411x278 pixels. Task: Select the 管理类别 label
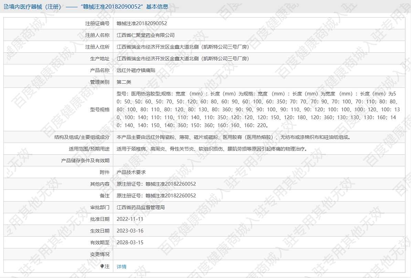pyautogui.click(x=99, y=82)
